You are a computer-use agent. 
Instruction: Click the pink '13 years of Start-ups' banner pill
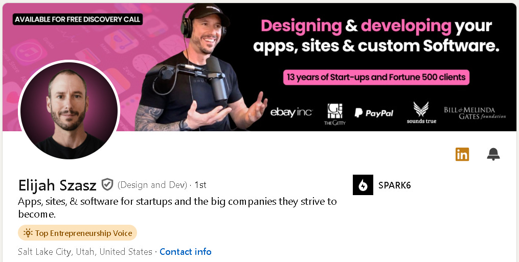[376, 78]
